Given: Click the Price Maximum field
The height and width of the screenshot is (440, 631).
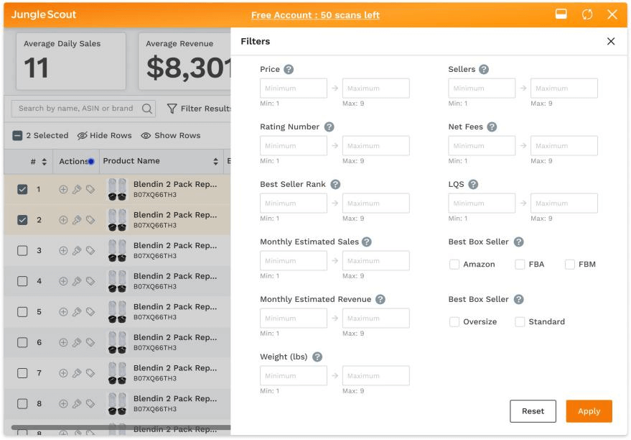Looking at the screenshot, I should (x=376, y=88).
